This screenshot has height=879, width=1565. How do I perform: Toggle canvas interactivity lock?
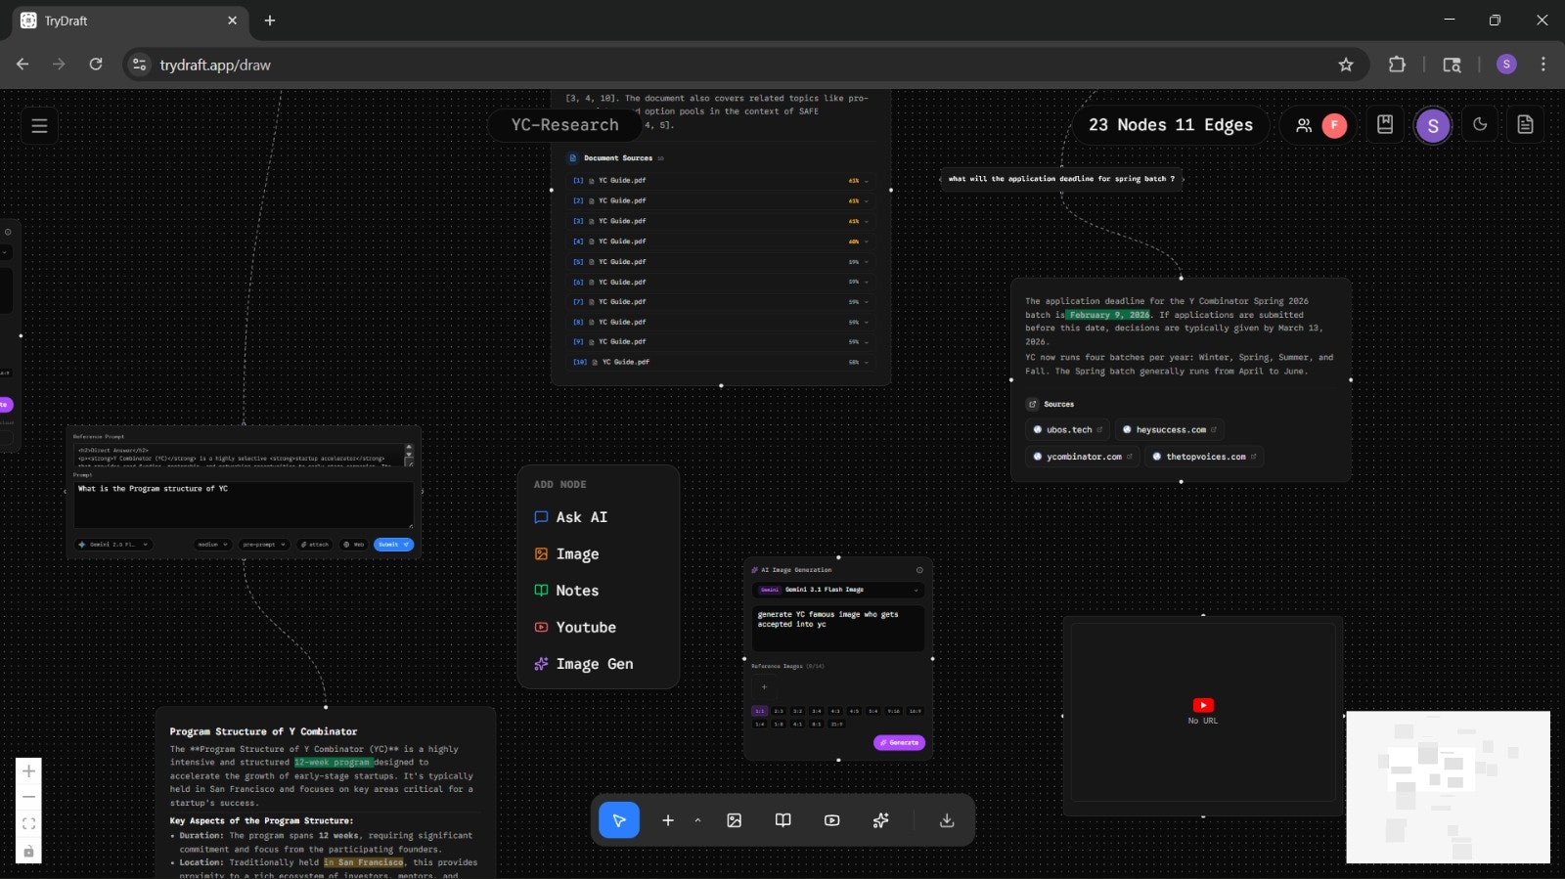point(28,851)
